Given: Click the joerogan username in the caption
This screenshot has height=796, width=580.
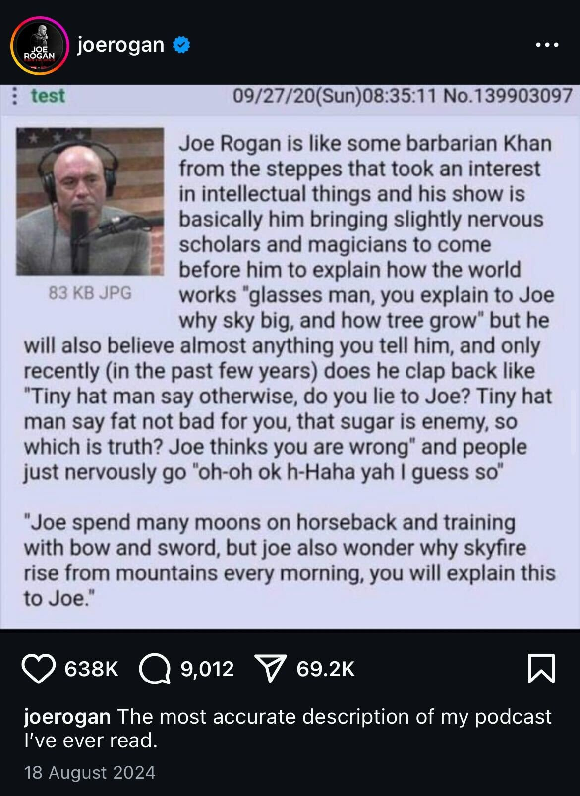Looking at the screenshot, I should pyautogui.click(x=67, y=717).
